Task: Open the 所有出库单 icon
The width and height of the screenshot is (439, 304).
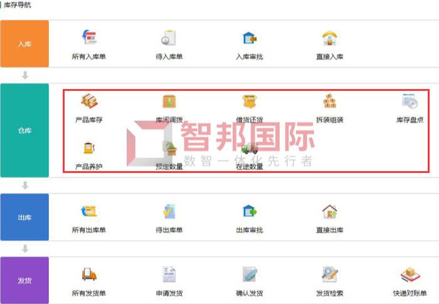Action: [x=89, y=211]
